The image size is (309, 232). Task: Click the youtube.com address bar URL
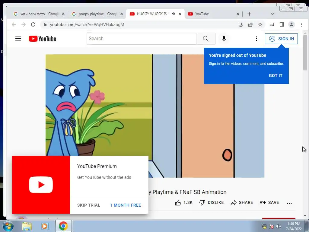pos(87,24)
